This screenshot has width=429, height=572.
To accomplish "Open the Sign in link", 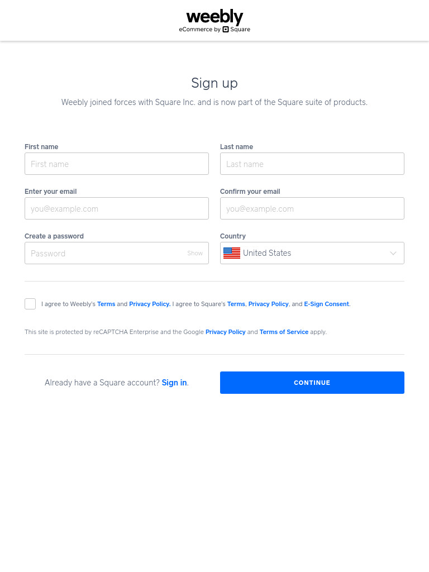I will click(x=174, y=382).
